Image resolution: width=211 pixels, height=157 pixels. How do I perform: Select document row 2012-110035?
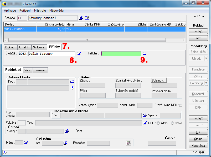[95, 29]
